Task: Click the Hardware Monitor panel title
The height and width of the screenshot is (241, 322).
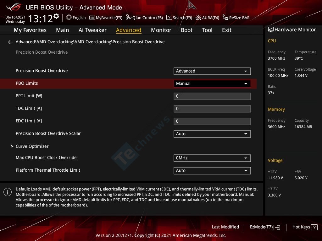Action: pos(295,30)
